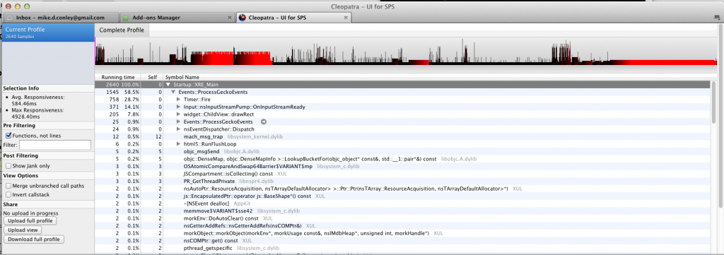Select the Current Profile entry in sidebar
724x255 pixels.
click(47, 32)
